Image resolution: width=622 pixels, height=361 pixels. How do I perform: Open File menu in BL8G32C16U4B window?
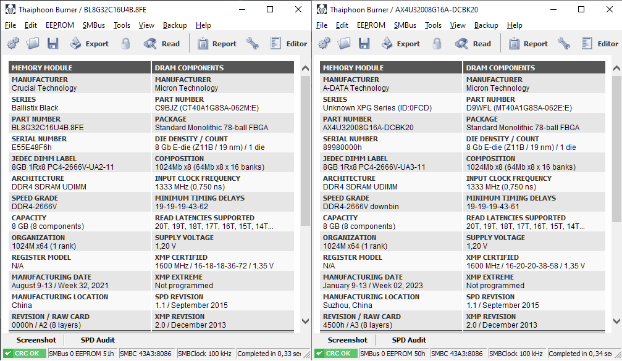[11, 25]
